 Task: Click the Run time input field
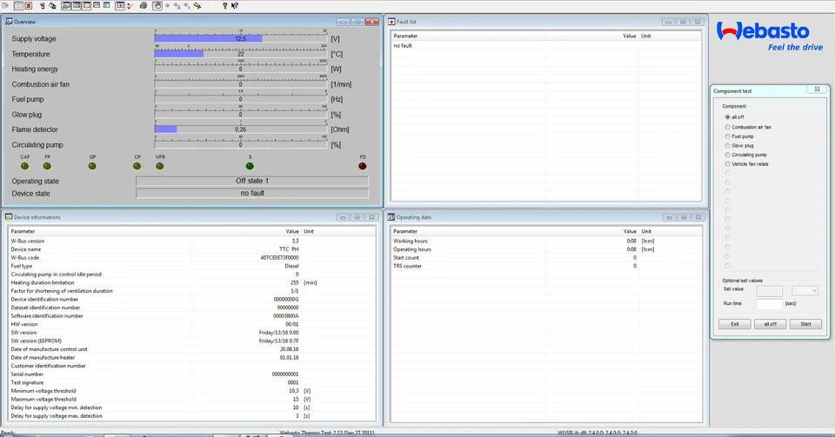(770, 303)
